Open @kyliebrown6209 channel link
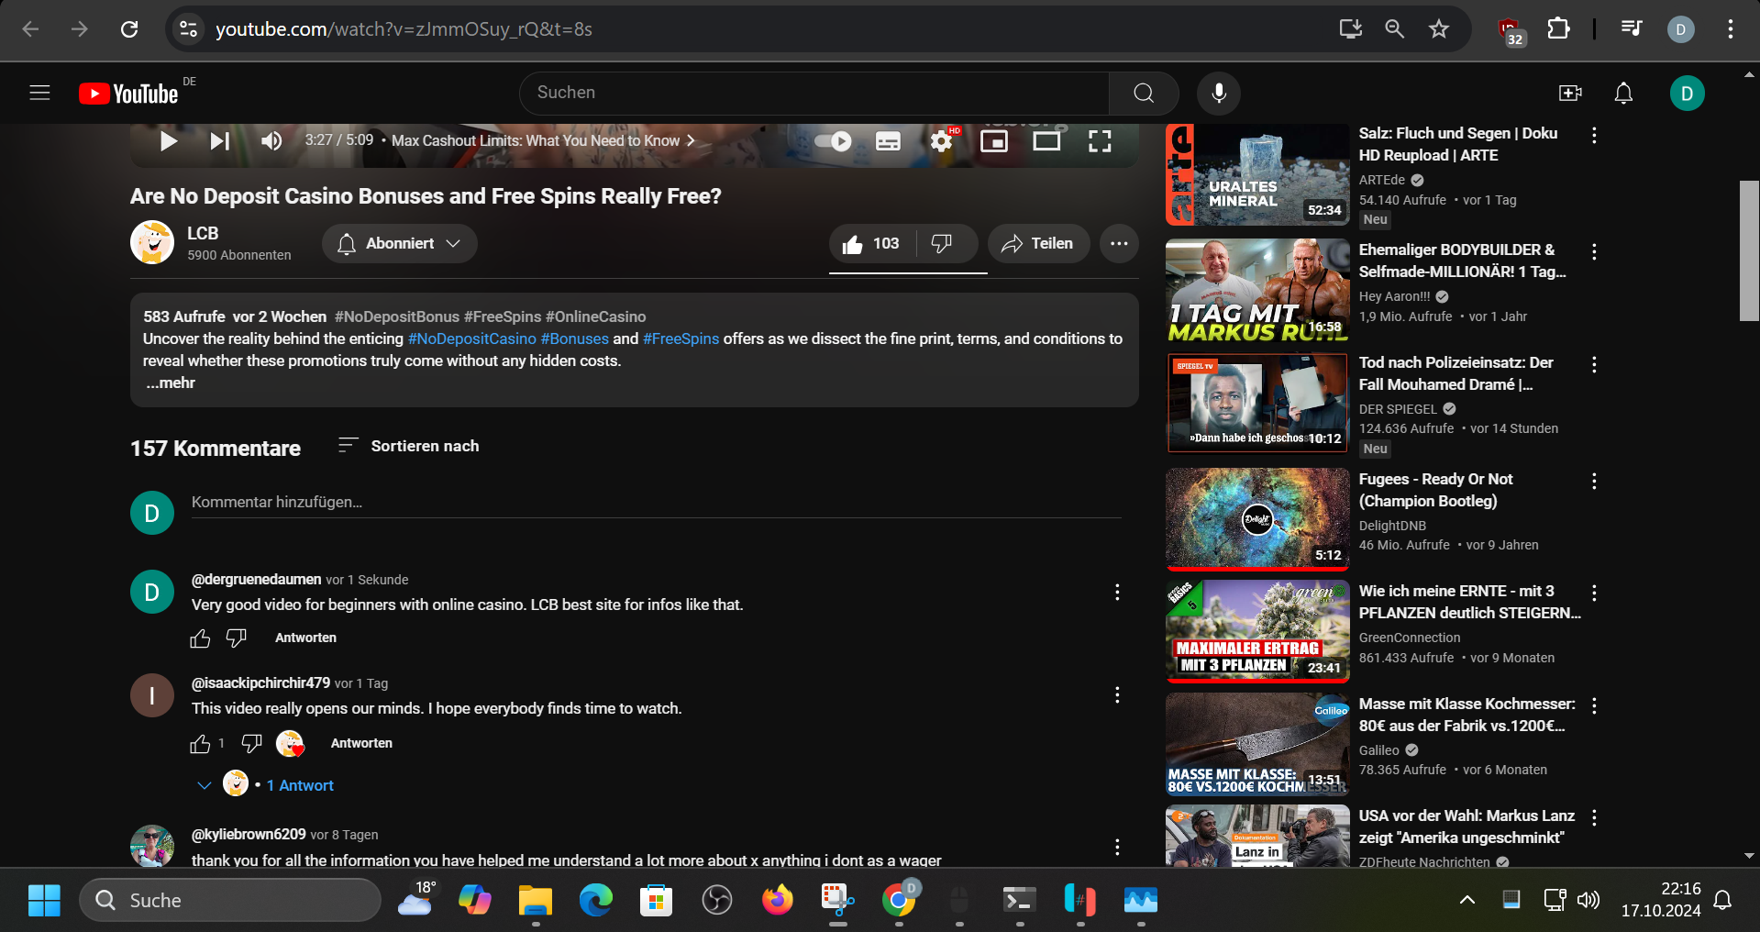The height and width of the screenshot is (932, 1760). pyautogui.click(x=249, y=835)
